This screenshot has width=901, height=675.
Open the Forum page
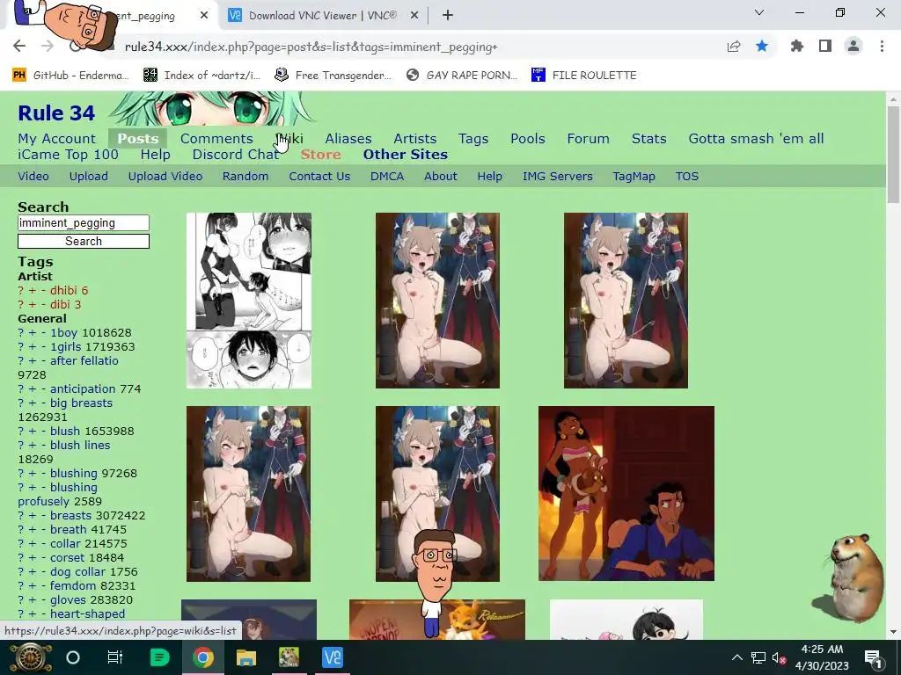tap(588, 138)
